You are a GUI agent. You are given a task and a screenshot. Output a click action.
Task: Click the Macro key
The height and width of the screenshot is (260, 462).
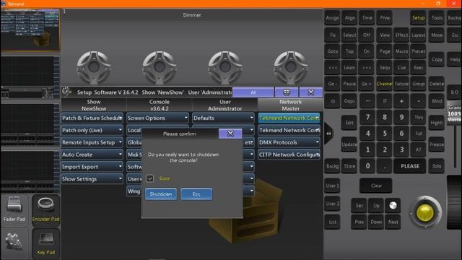click(x=401, y=51)
